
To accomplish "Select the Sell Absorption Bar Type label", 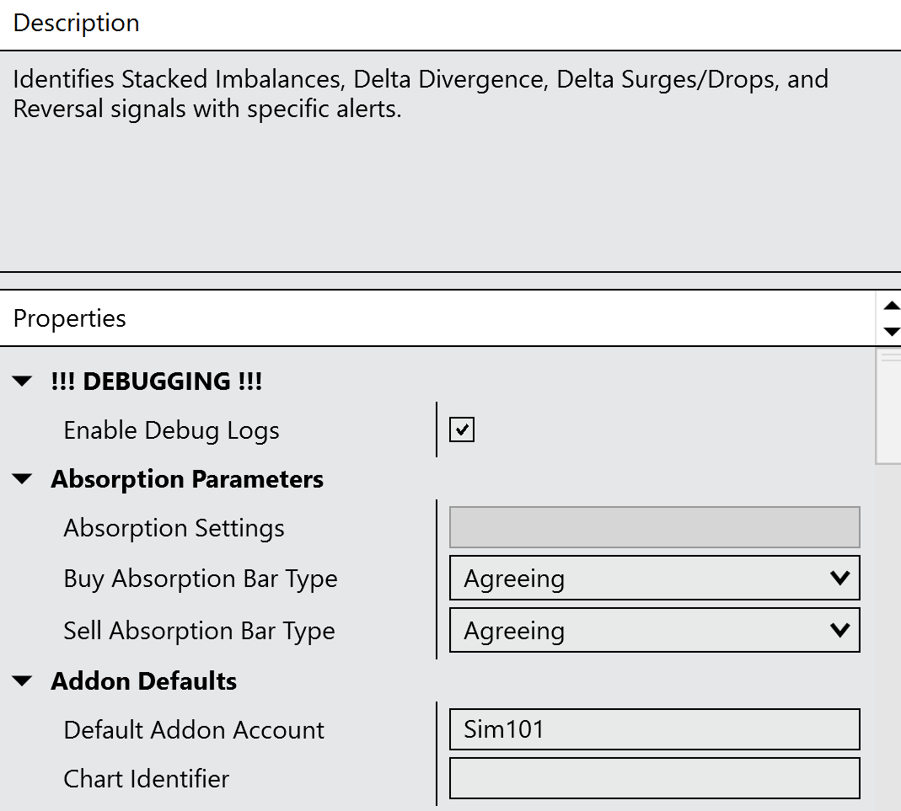I will (199, 632).
